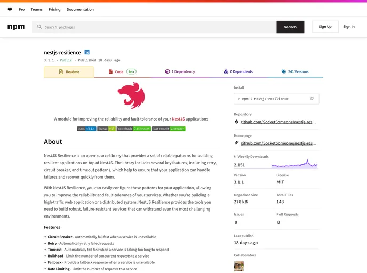Click the Unpacked Size value 278 kB
Viewport: 367px width, 273px height.
[x=241, y=202]
